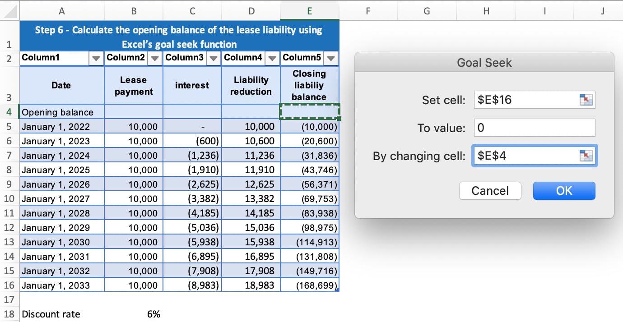Select column I header
Image resolution: width=623 pixels, height=322 pixels.
pyautogui.click(x=544, y=11)
